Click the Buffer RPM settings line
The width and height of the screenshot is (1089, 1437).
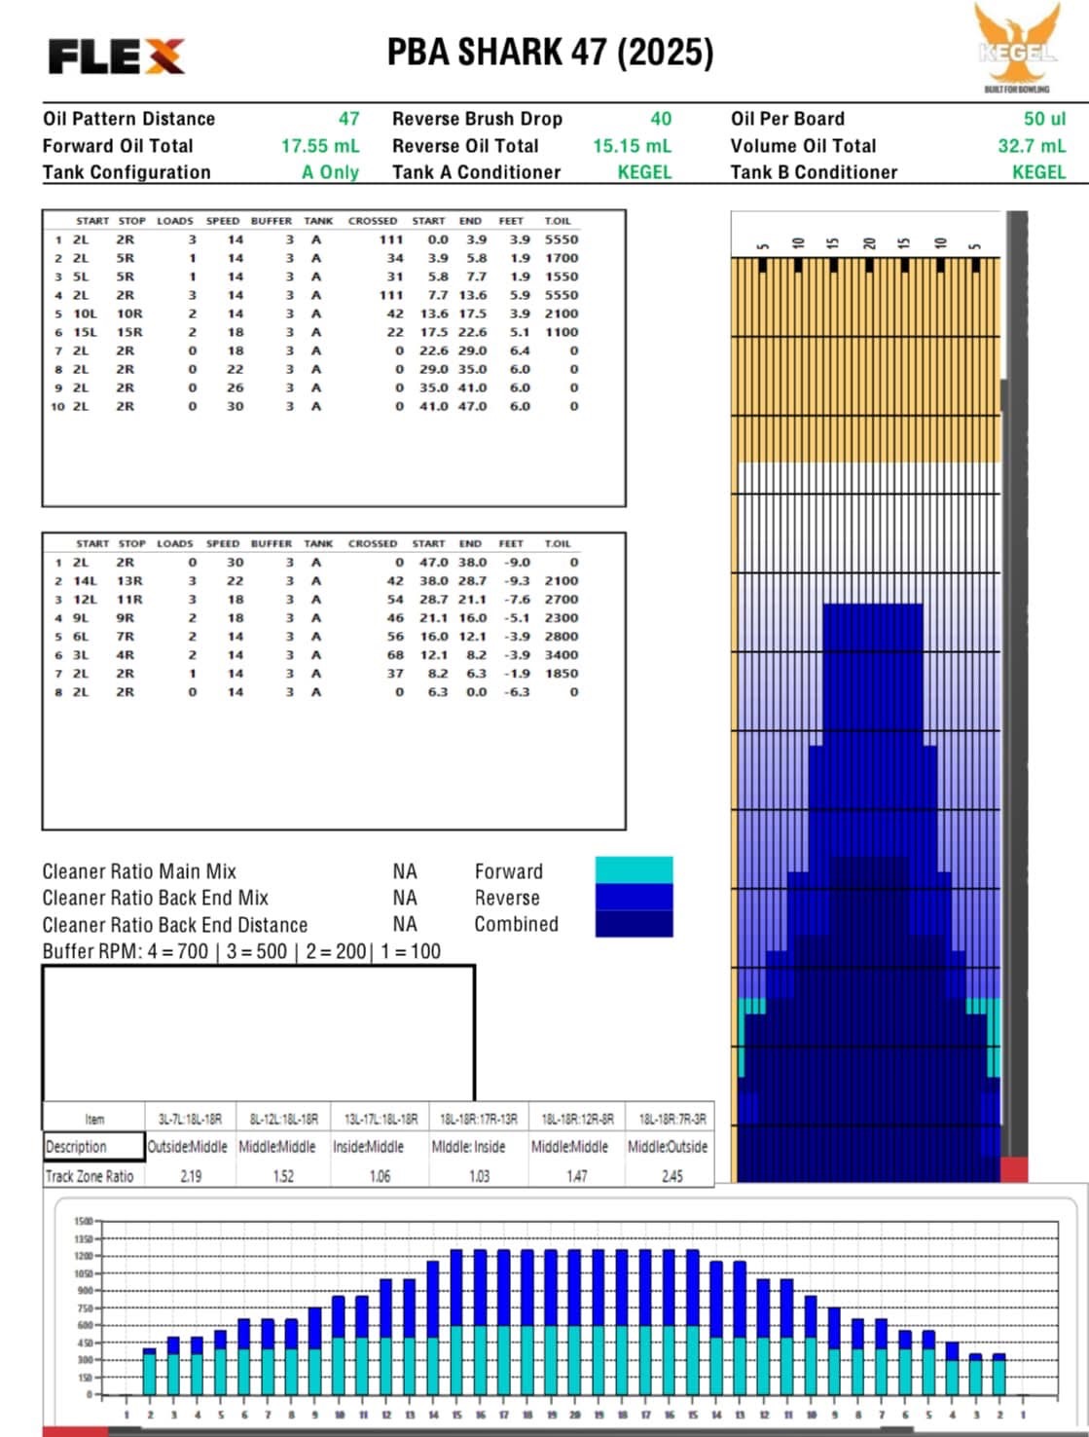(x=241, y=951)
